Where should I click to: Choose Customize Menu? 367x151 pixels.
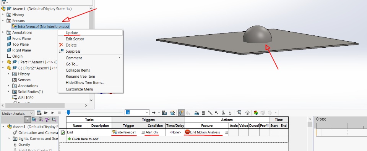[90, 89]
